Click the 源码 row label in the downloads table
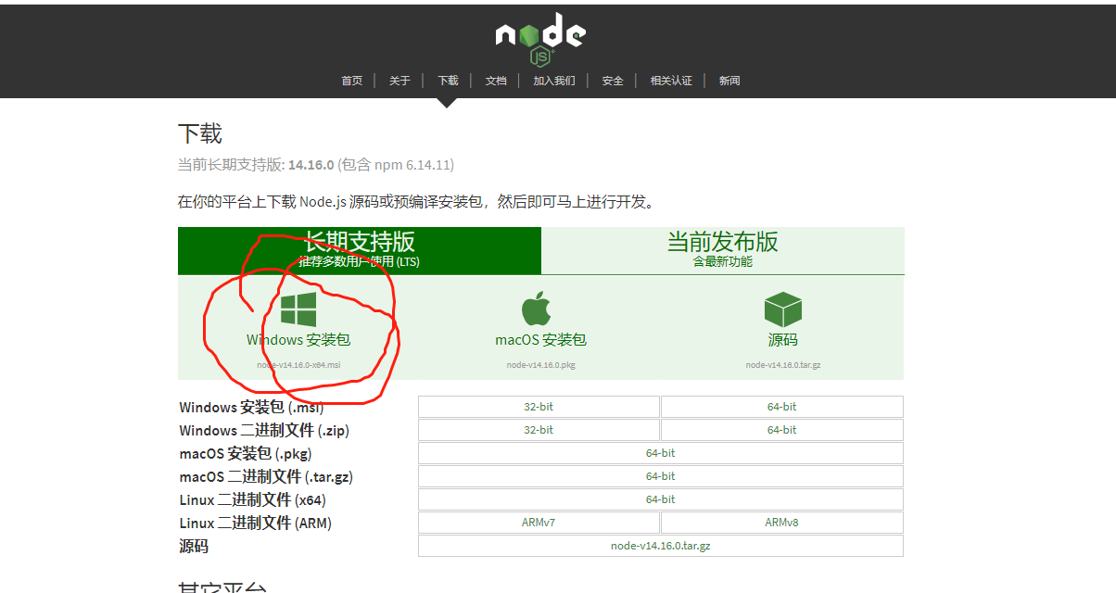Screen dimensions: 1116x593 194,547
